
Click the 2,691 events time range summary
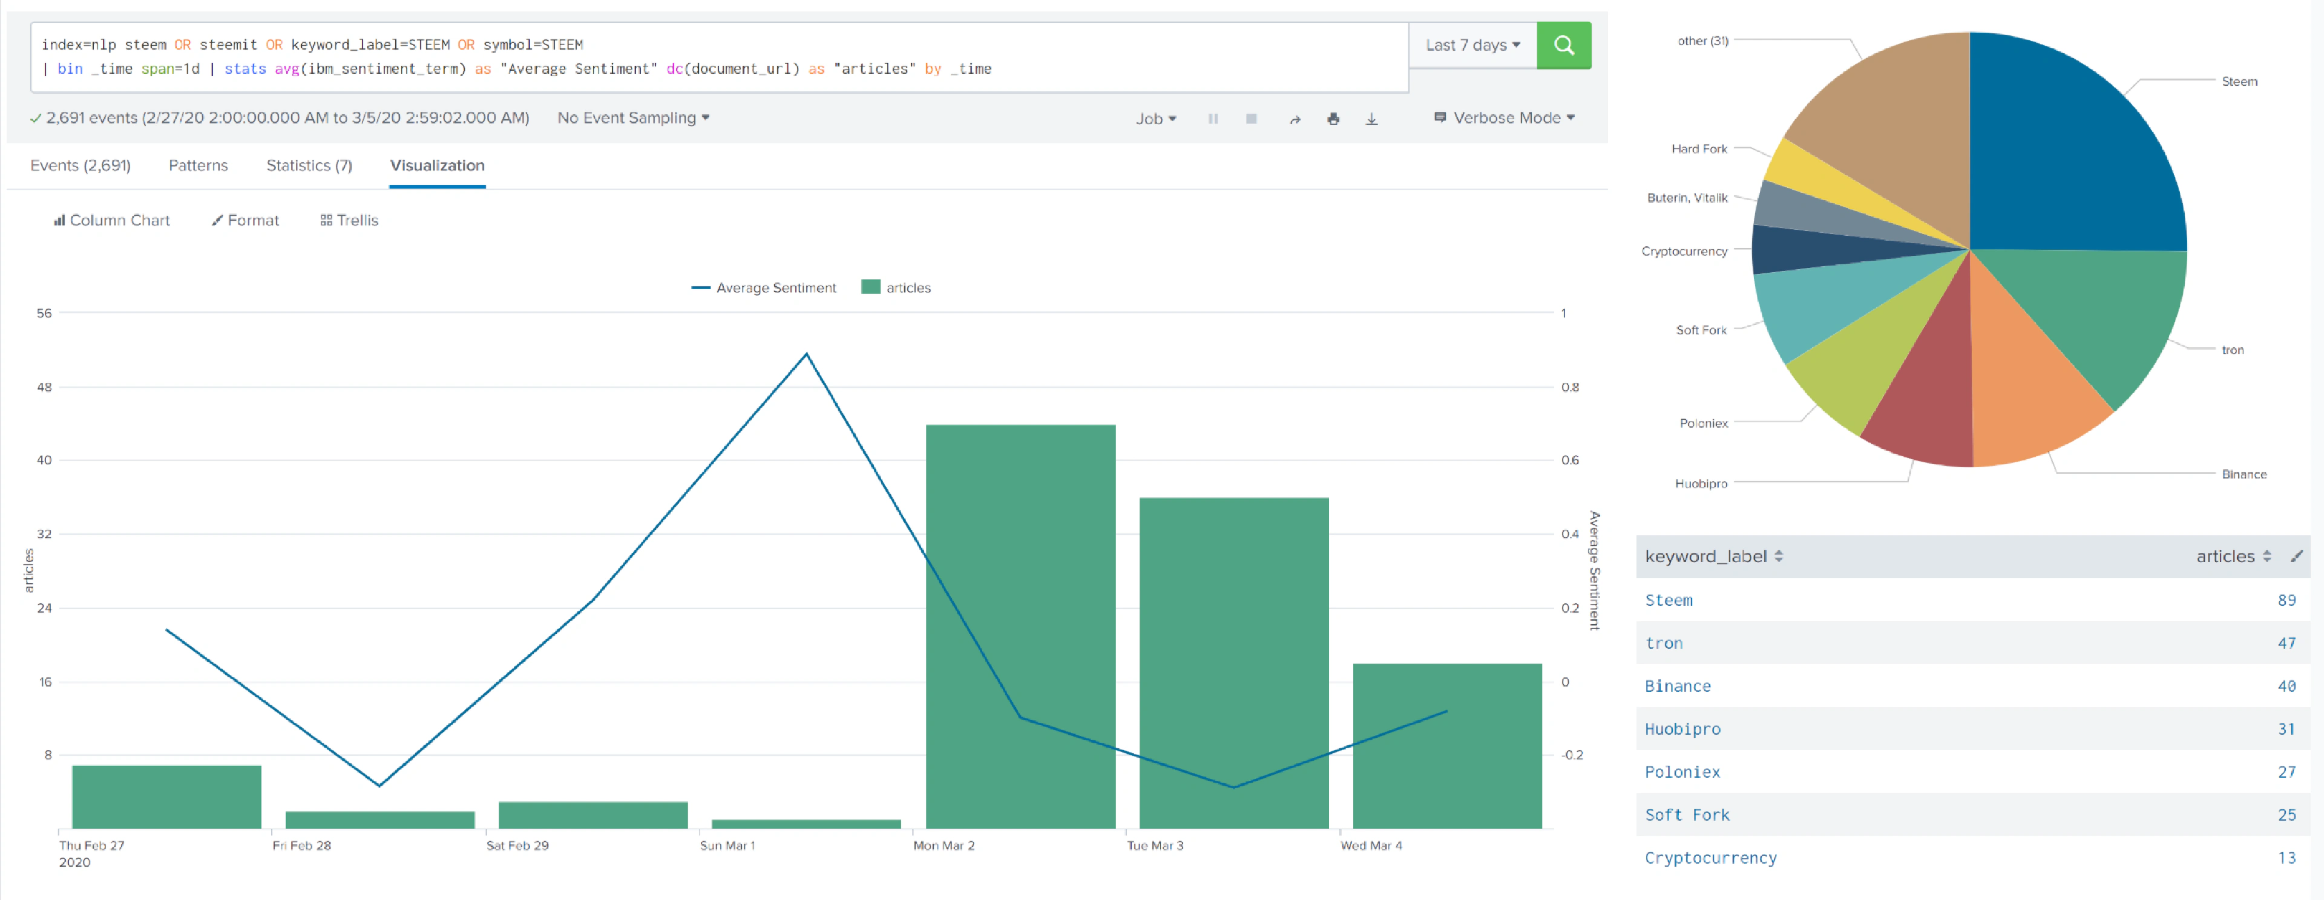(280, 118)
